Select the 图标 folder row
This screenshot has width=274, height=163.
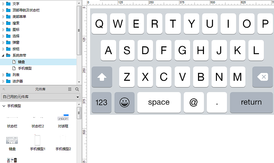[x=38, y=30]
